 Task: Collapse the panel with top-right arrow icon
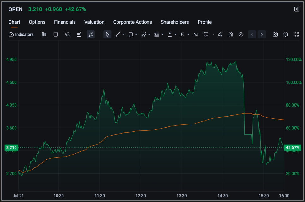click(x=296, y=9)
